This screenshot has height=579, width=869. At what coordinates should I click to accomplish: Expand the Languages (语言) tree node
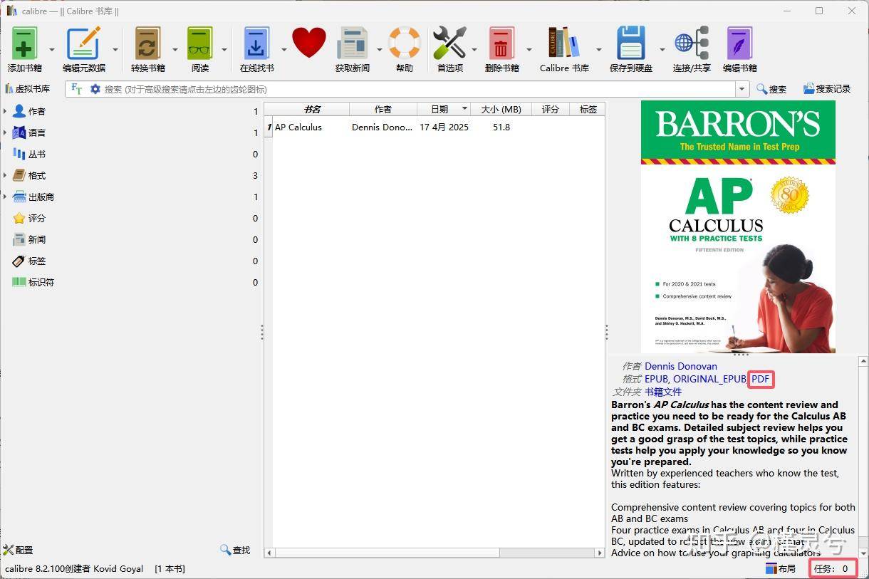(x=5, y=132)
